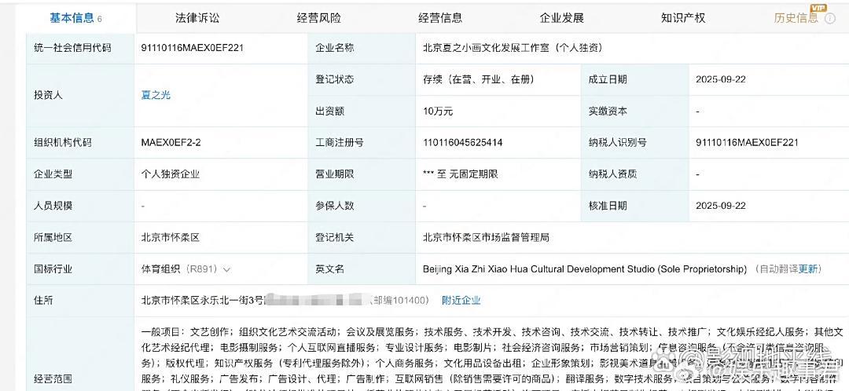Open the 知识产权 tab
Screen dimensions: 849x391
point(683,18)
